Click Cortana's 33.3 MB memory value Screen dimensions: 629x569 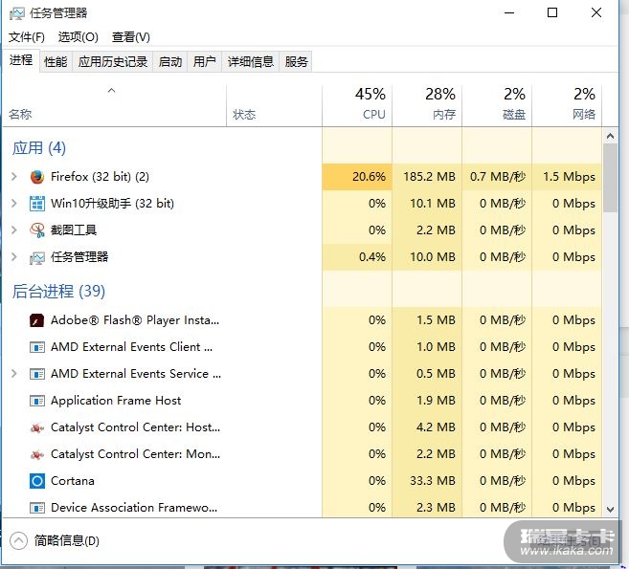coord(433,481)
